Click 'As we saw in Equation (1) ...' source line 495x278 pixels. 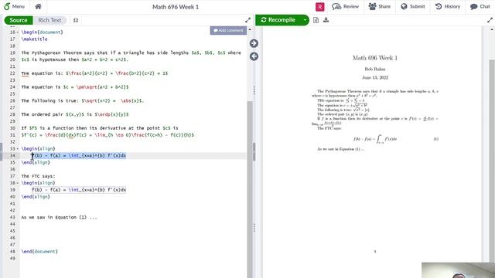pyautogui.click(x=59, y=217)
